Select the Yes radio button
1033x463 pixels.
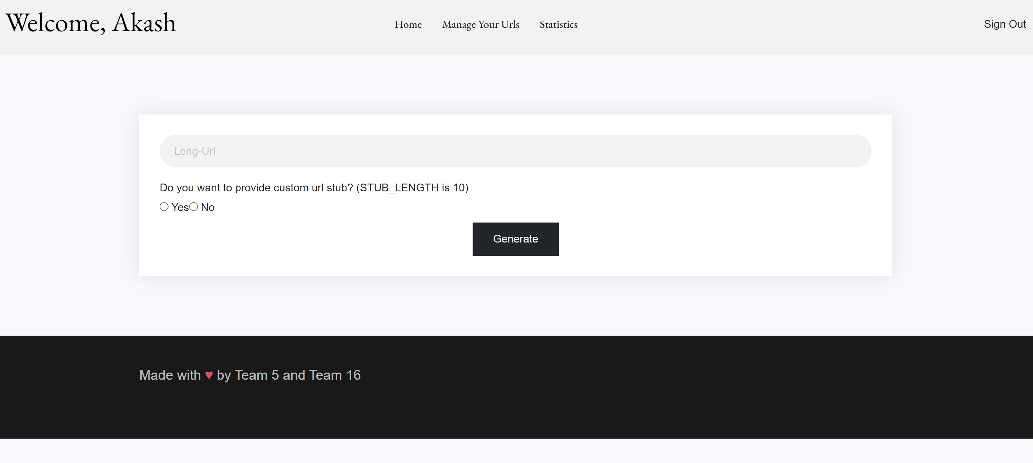tap(164, 207)
